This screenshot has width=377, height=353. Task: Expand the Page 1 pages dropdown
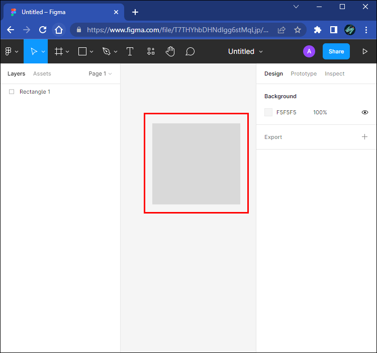100,74
